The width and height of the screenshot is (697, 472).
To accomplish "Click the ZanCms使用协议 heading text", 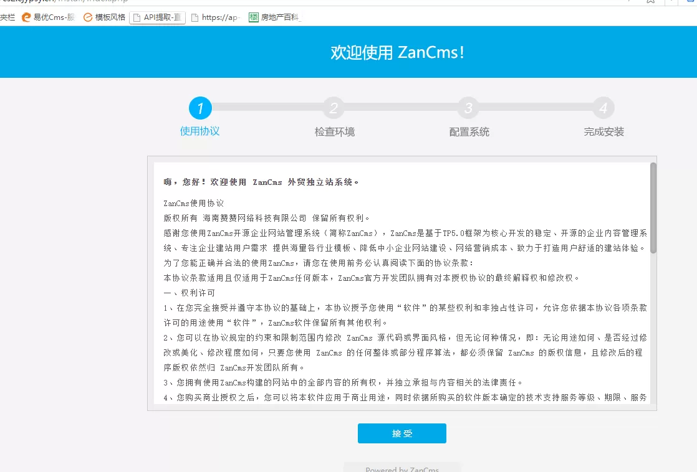I will [193, 204].
